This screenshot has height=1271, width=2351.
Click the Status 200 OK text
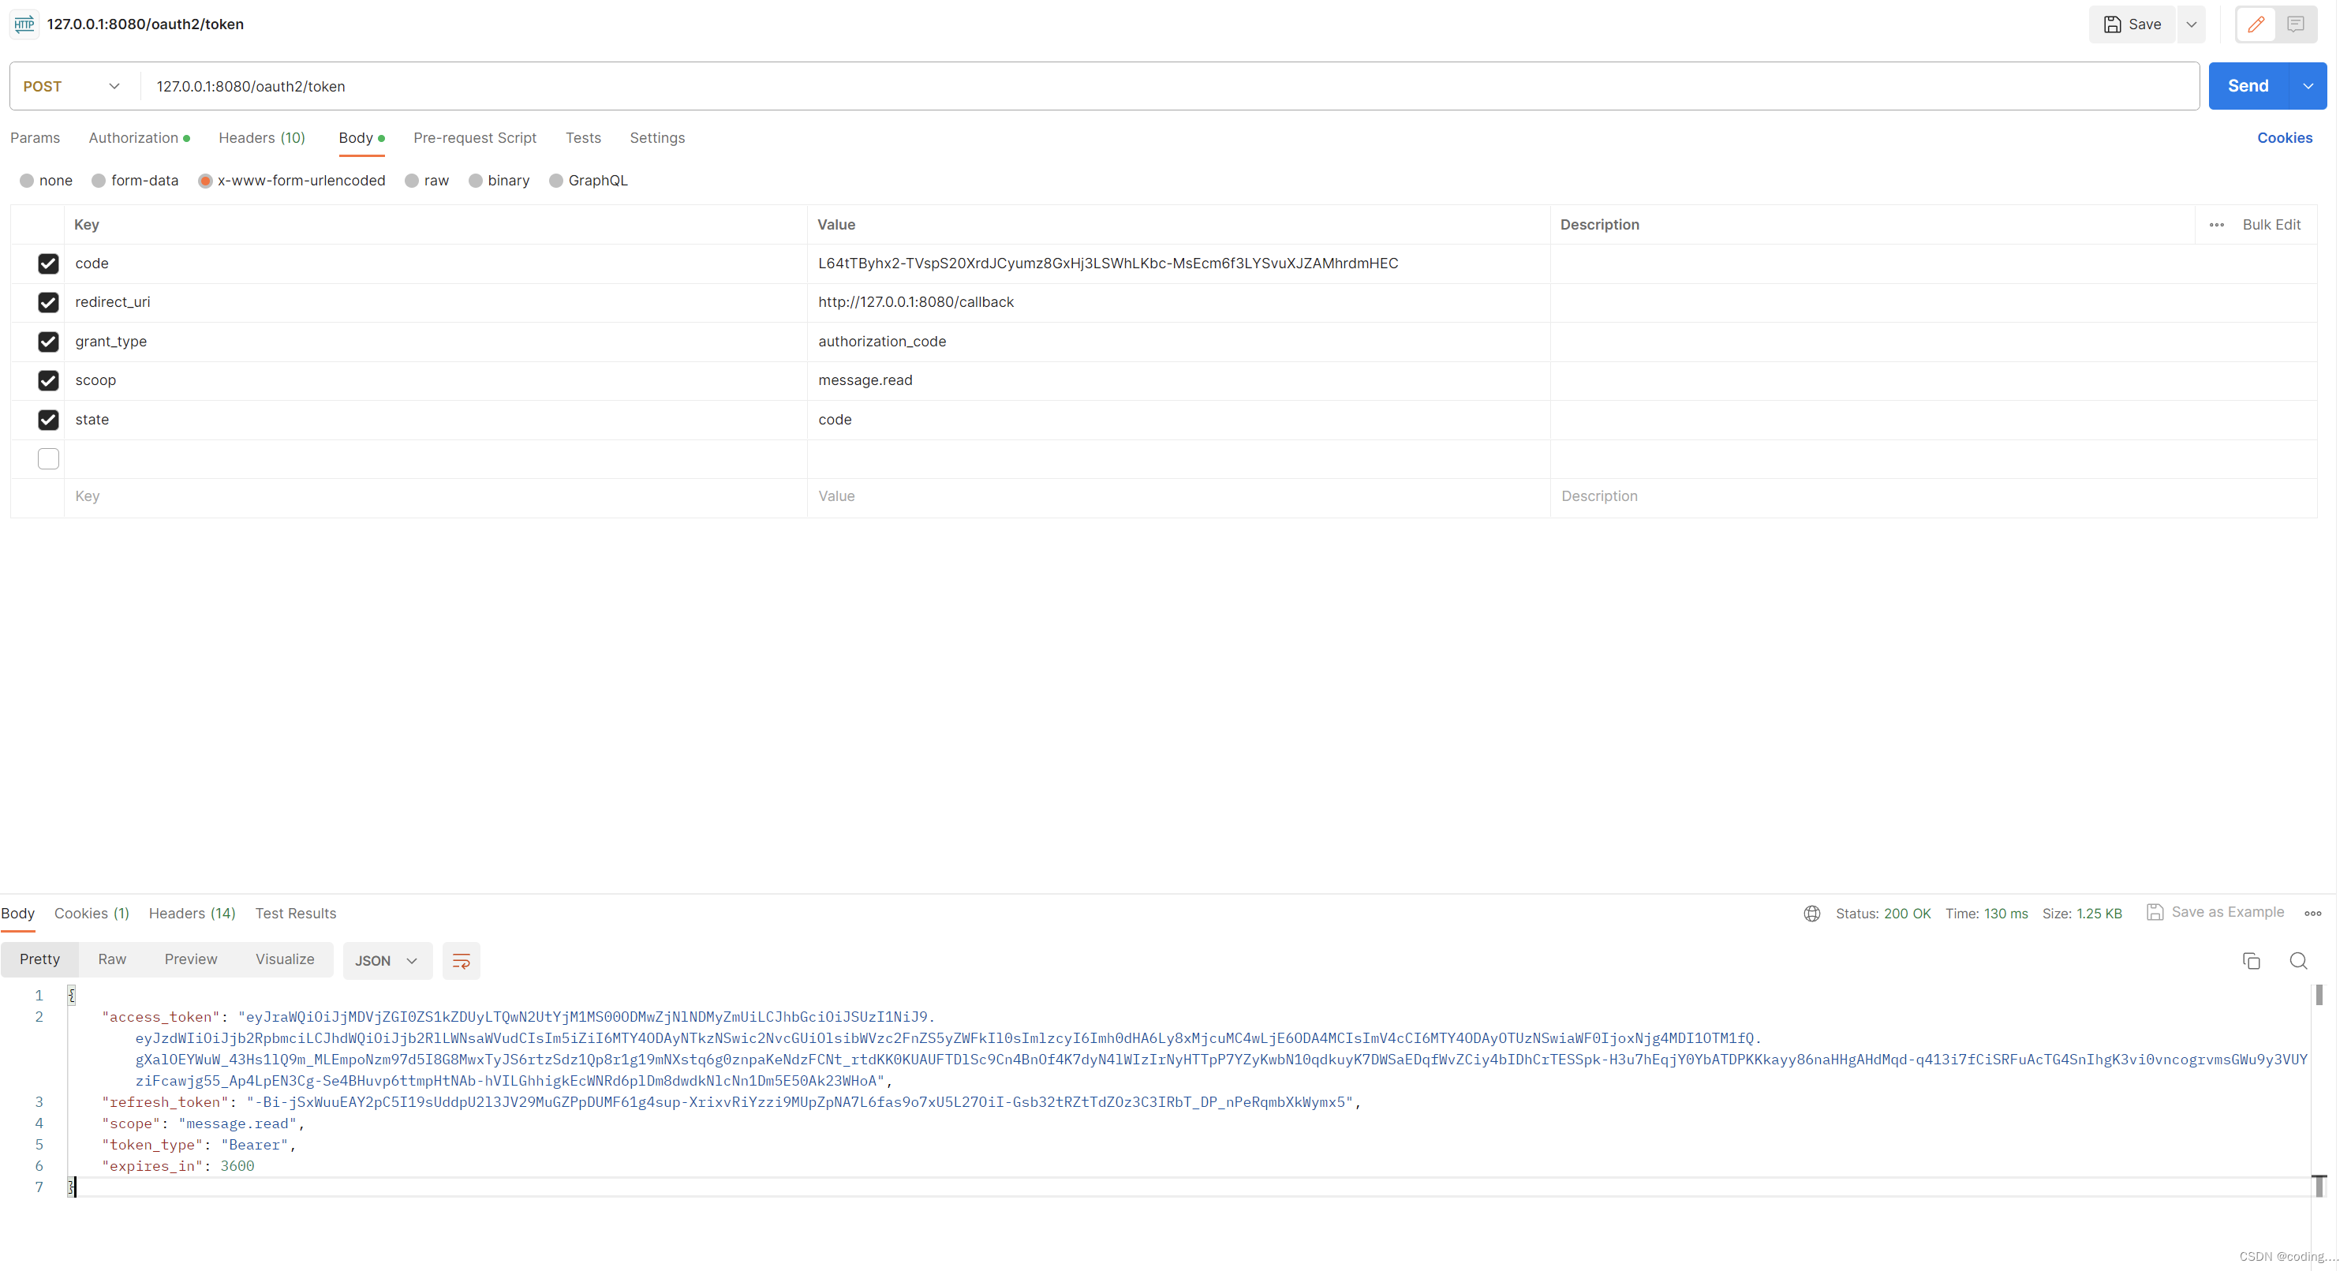[x=1882, y=914]
